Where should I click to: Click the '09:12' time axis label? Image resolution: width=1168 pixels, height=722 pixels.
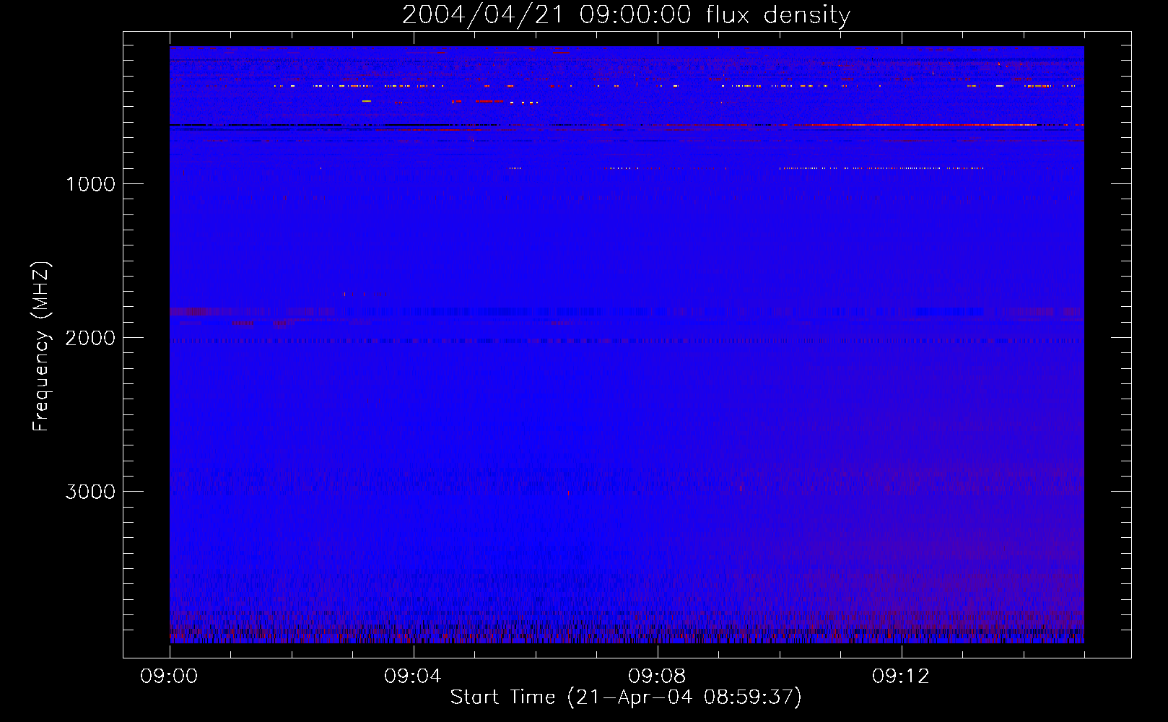point(901,677)
